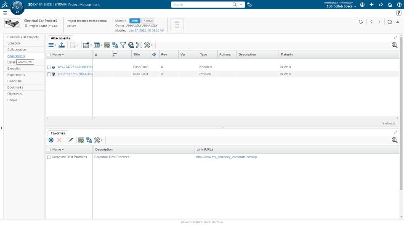
Task: Open the Attachments tab
Action: (60, 38)
